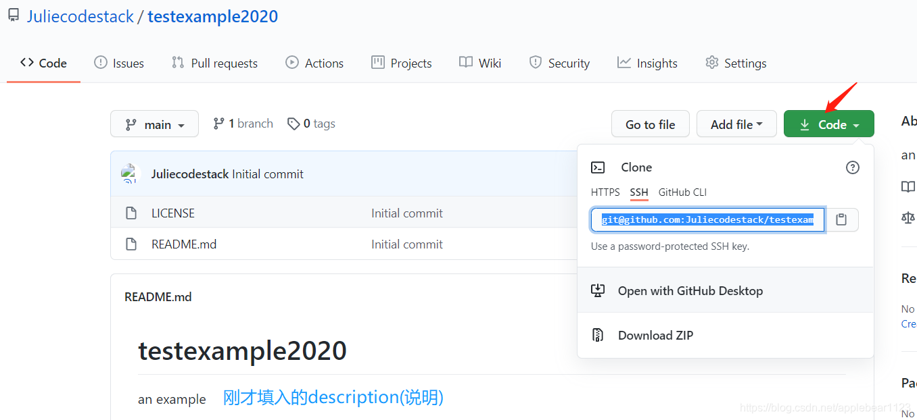This screenshot has width=917, height=420.
Task: Click the SSH clone URL field
Action: pyautogui.click(x=707, y=219)
